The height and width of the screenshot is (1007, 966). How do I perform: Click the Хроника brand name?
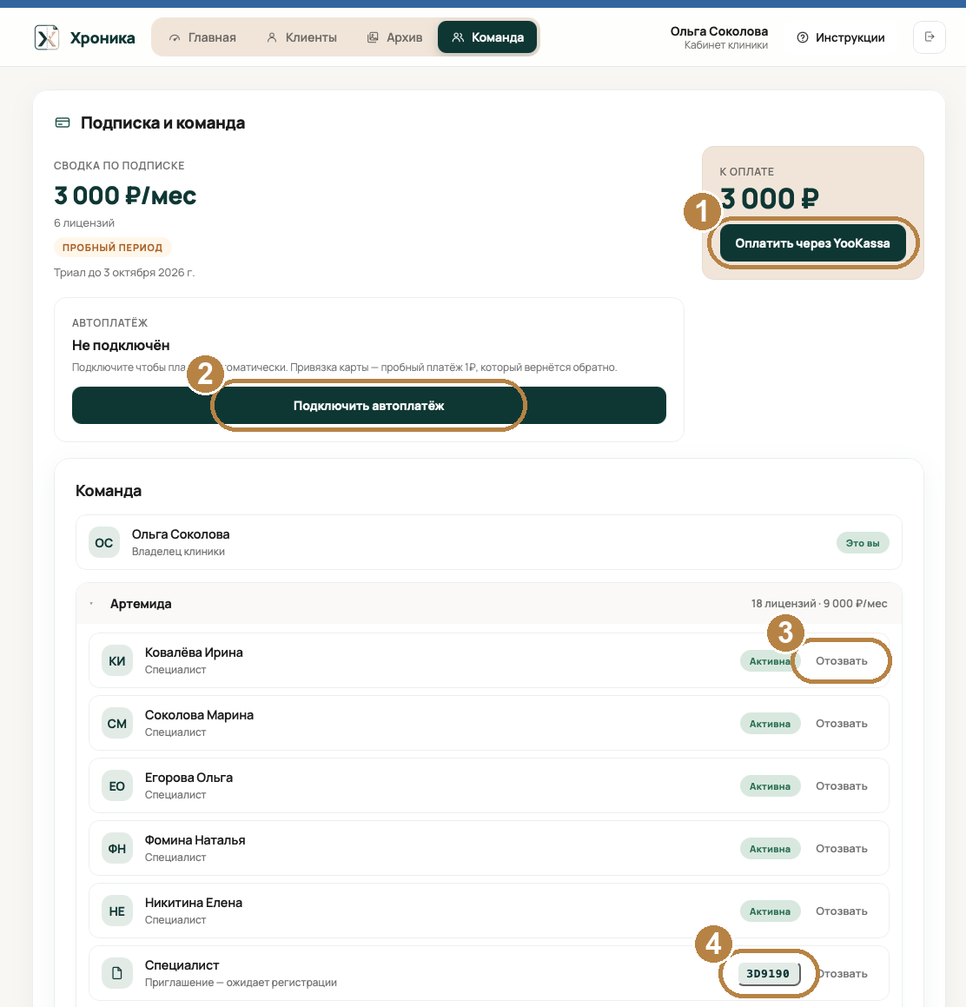pos(103,38)
